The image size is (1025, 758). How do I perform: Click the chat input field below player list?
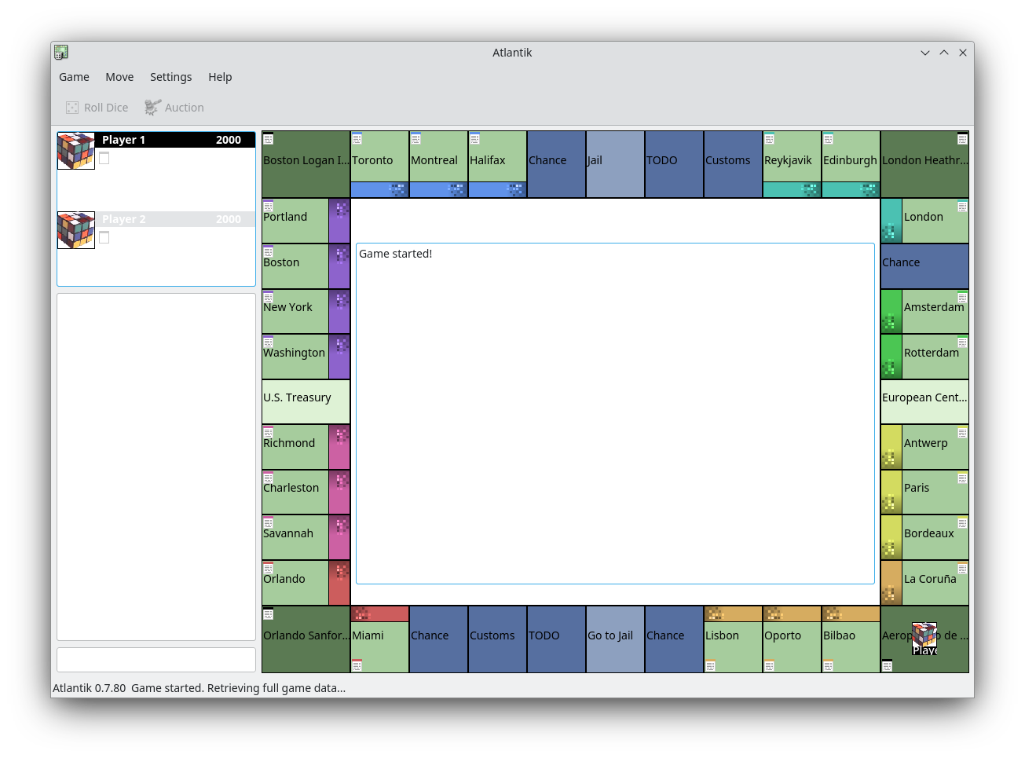pyautogui.click(x=156, y=660)
